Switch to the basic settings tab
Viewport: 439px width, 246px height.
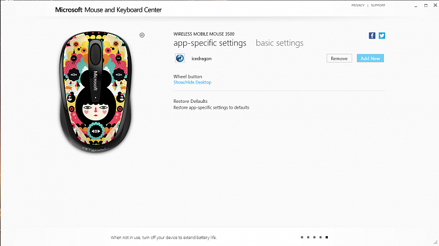point(279,43)
